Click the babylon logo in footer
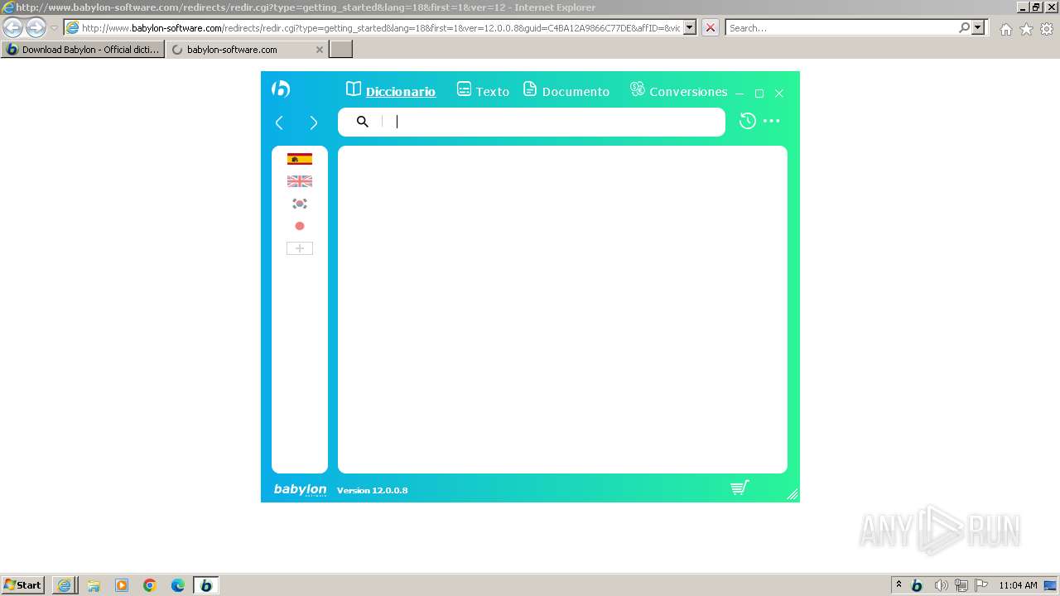 (301, 490)
